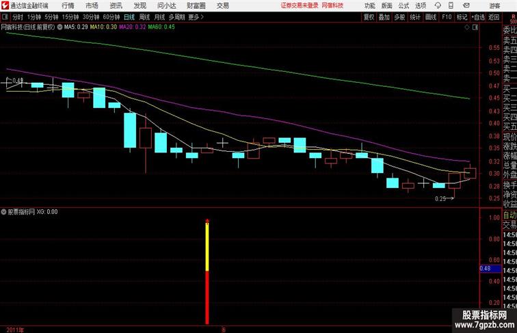Viewport: 517px width, 333px height.
Task: Click the 返回 back button
Action: pyautogui.click(x=494, y=17)
